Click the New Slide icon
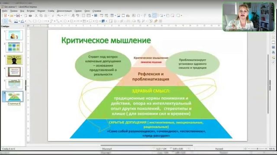277x155 pixels. [x=161, y=15]
